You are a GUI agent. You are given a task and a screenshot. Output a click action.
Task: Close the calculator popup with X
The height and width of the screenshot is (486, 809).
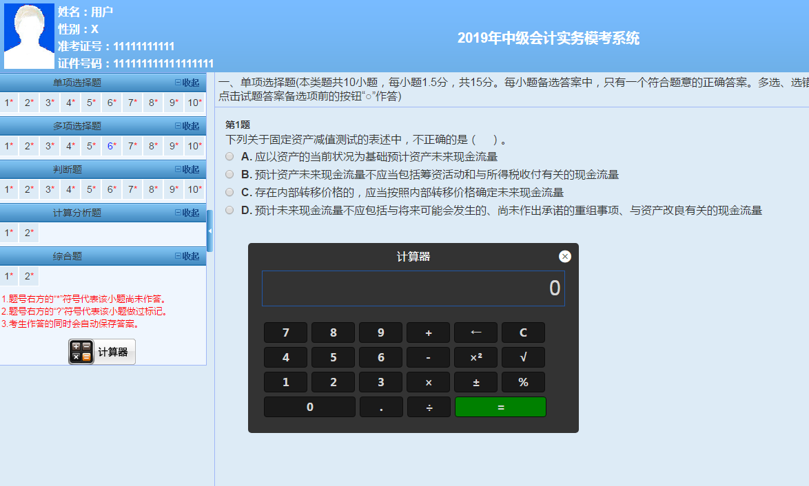coord(565,257)
